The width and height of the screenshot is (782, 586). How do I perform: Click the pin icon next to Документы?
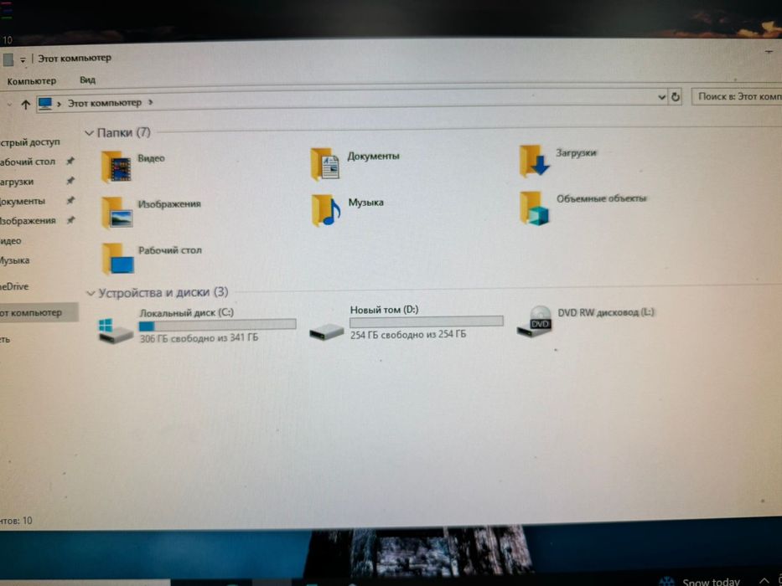[70, 200]
